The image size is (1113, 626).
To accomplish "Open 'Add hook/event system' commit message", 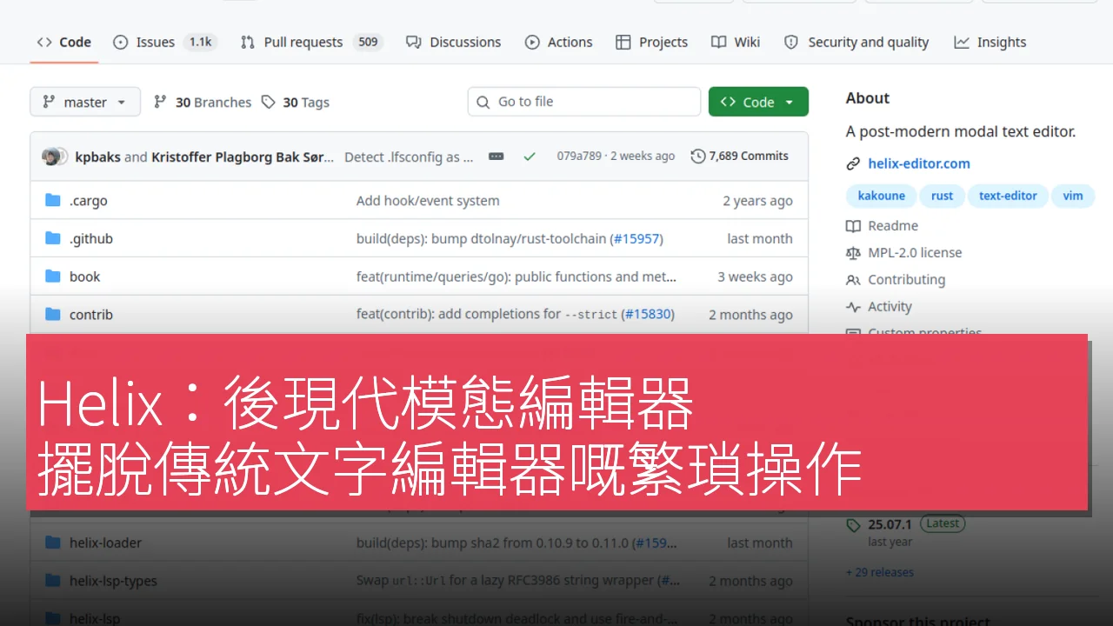I will [428, 201].
